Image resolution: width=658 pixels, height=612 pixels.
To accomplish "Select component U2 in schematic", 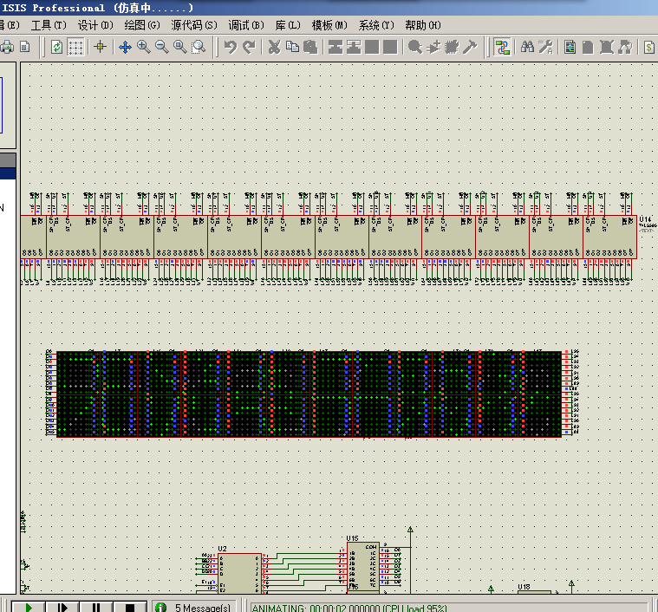I will 239,573.
